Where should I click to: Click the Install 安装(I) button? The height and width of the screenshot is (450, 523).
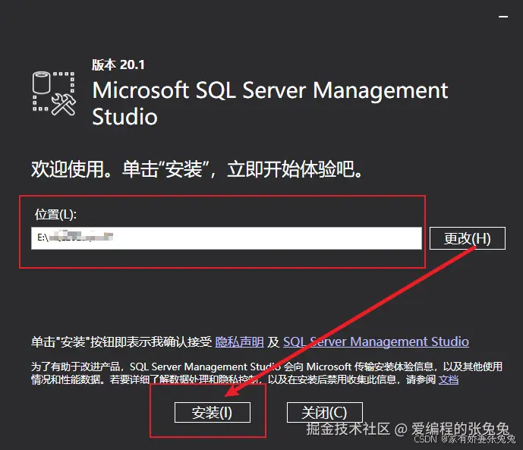212,413
